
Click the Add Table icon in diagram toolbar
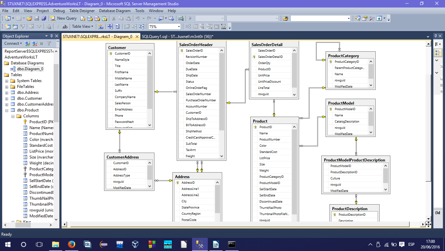click(x=15, y=26)
